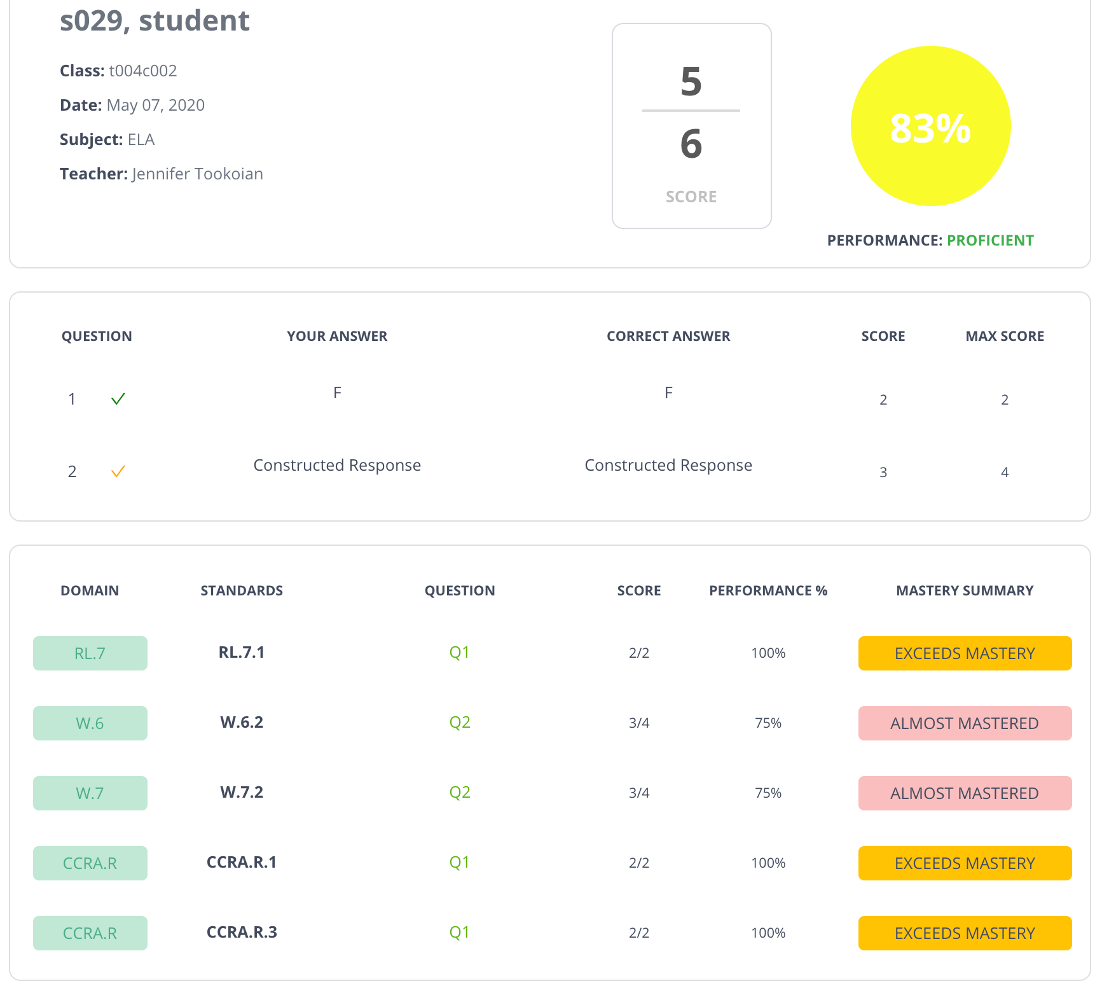Screen dimensions: 1095x986
Task: Select the CCRA.R badge in the CCRA.R.3 row
Action: point(90,933)
